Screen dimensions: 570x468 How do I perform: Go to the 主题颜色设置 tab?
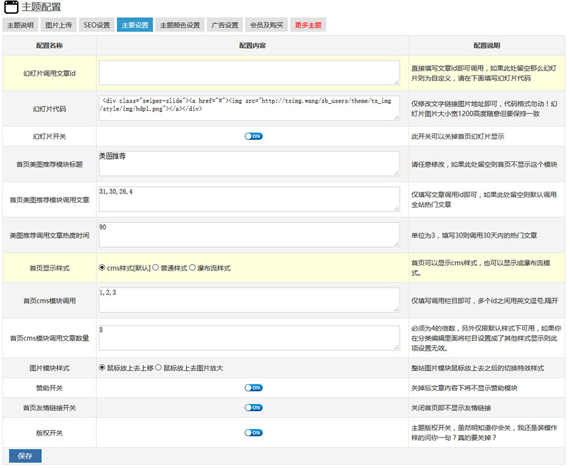[180, 25]
